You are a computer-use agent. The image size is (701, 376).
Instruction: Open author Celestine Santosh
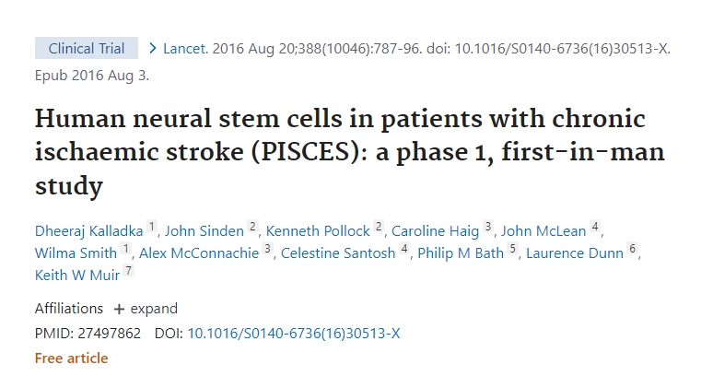pos(338,253)
